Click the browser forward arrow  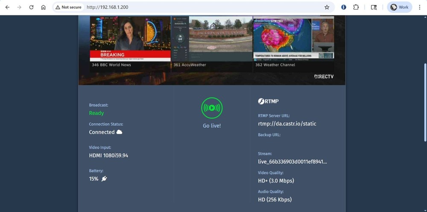(19, 7)
